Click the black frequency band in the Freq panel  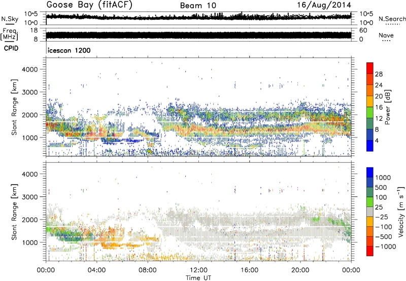click(198, 35)
